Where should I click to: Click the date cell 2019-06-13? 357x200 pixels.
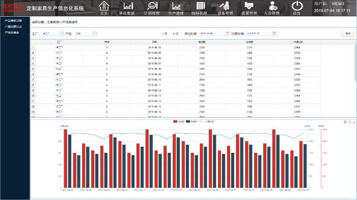(x=154, y=96)
